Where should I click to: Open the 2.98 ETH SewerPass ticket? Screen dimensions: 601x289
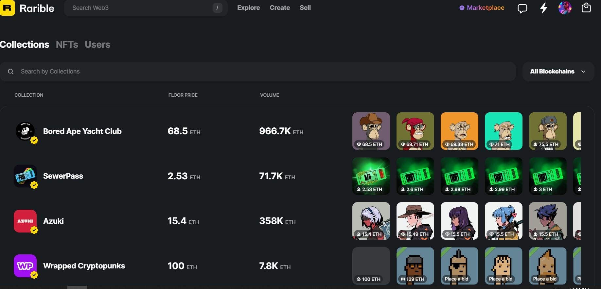click(459, 176)
